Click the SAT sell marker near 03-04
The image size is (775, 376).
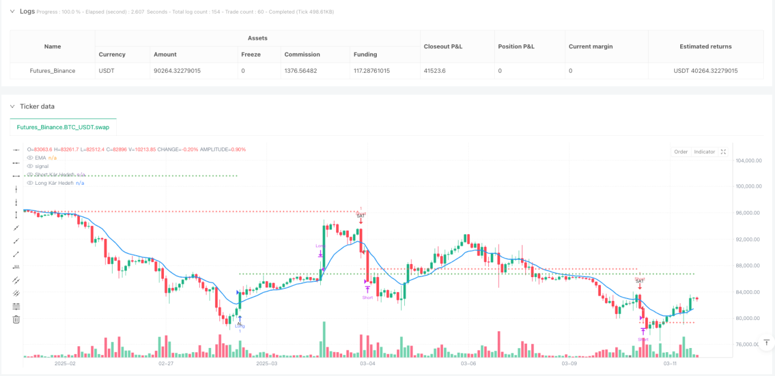point(360,216)
